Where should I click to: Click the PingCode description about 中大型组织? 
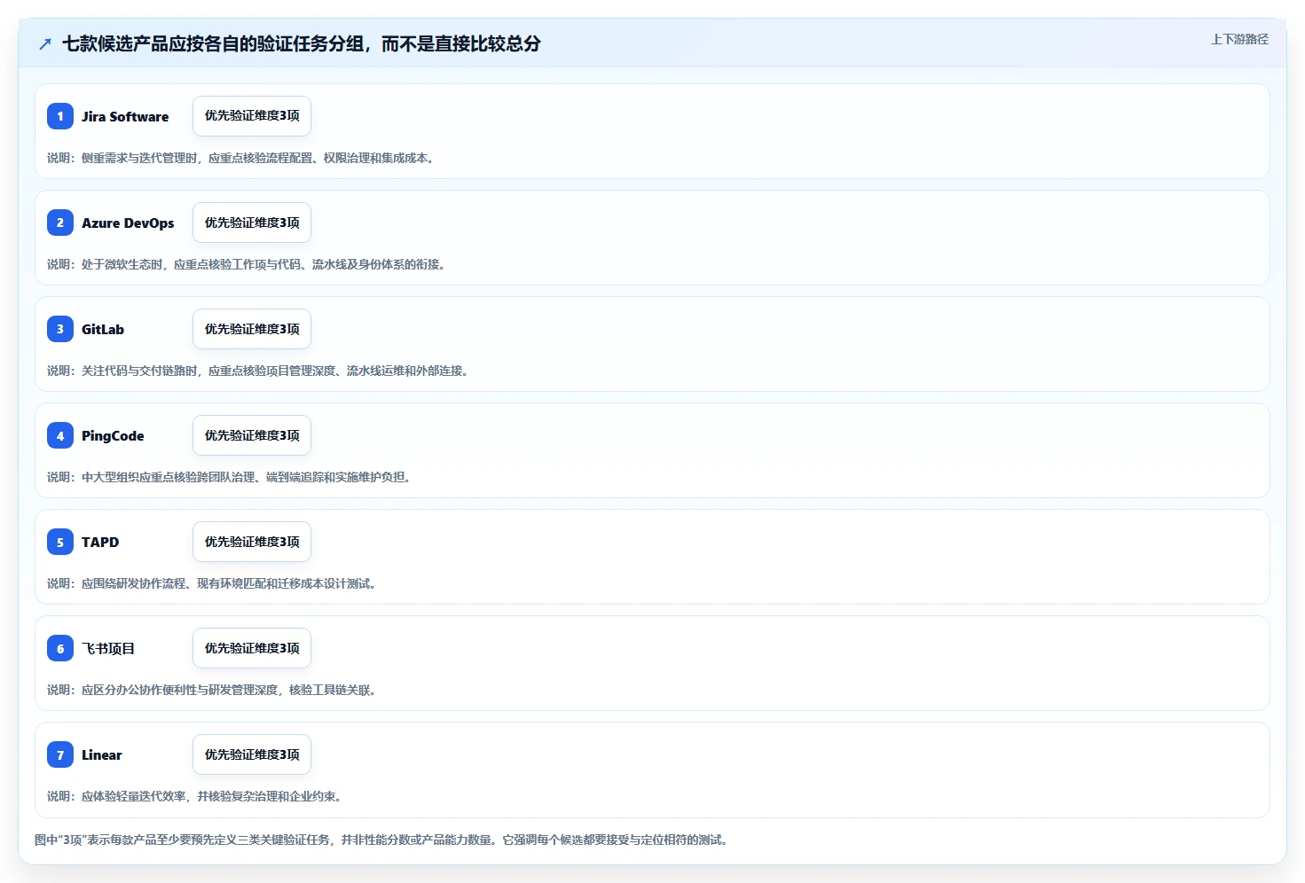tap(229, 477)
